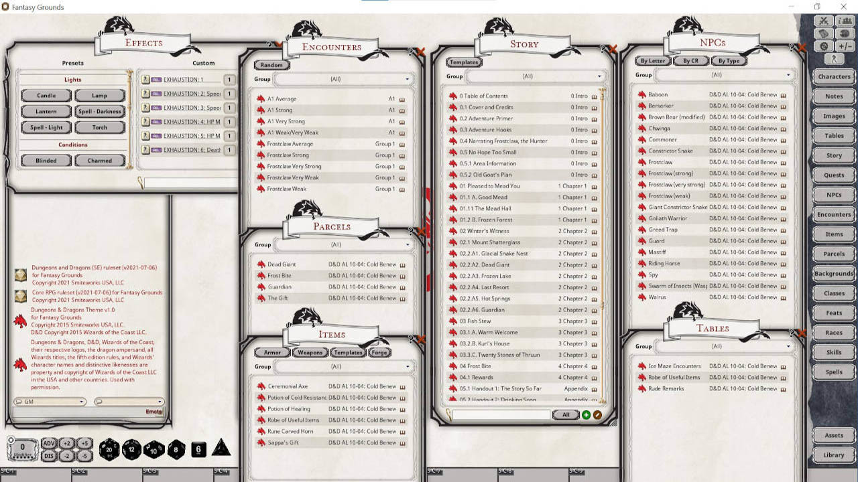The image size is (858, 482).
Task: Open the Combat Tracker crossed-swords icon
Action: [x=823, y=21]
